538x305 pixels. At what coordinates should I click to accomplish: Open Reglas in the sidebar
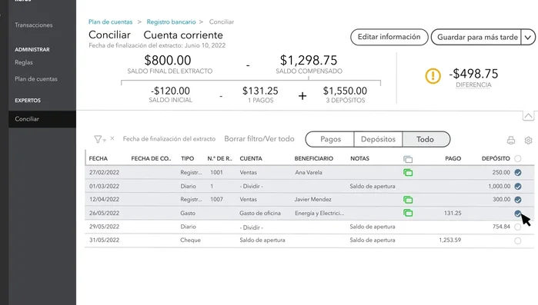pyautogui.click(x=24, y=62)
